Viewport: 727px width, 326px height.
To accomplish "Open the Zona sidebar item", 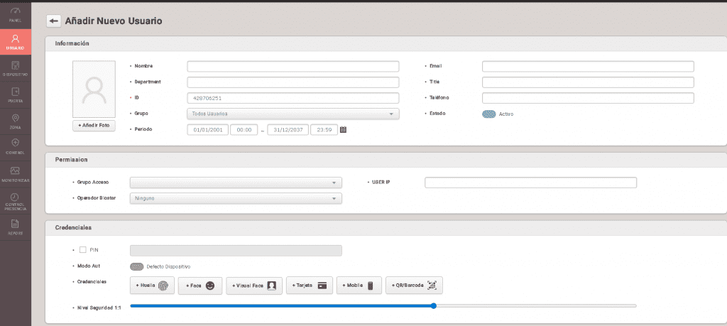I will (x=15, y=121).
